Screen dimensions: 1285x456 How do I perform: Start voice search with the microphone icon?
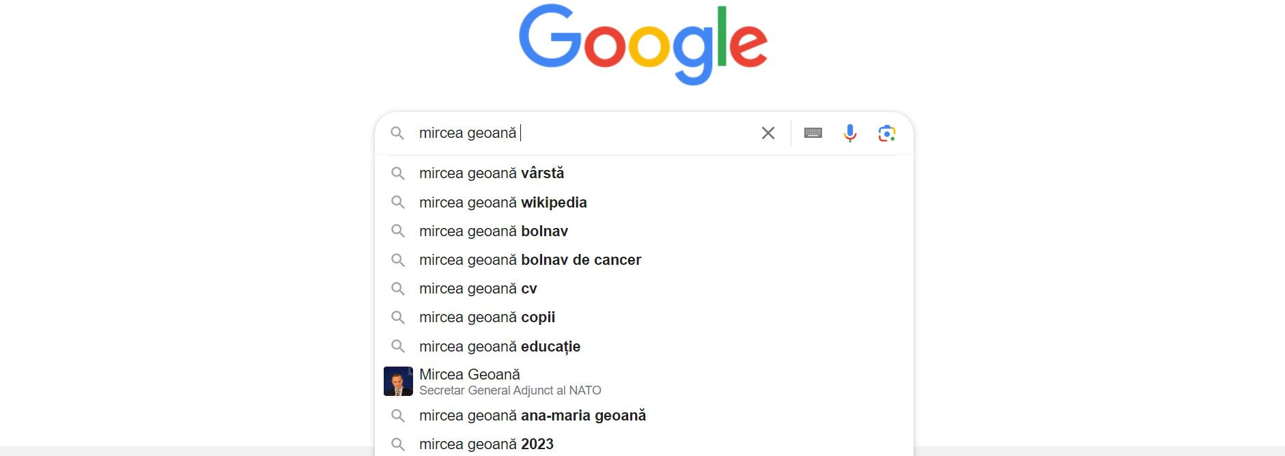point(849,133)
